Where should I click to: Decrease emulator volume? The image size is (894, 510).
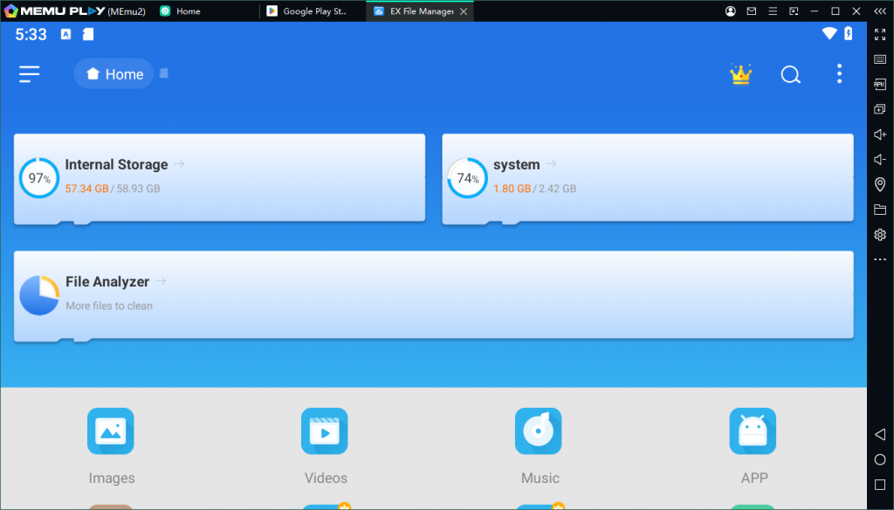[880, 159]
